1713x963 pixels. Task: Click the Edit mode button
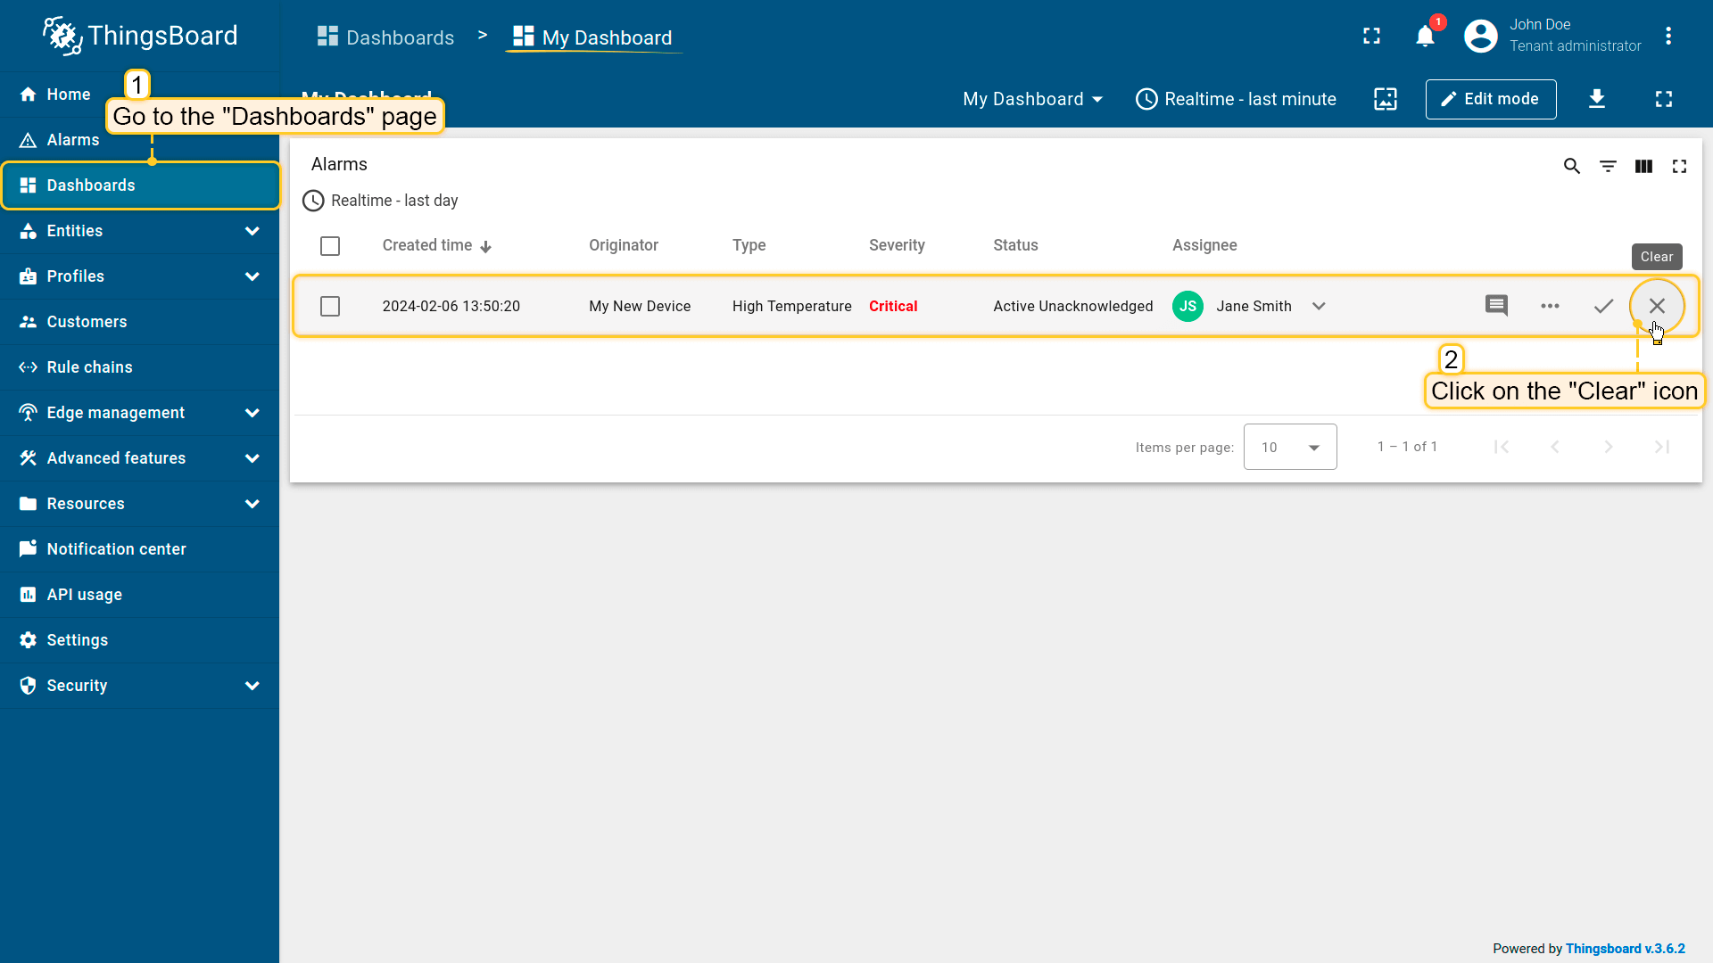[1490, 99]
